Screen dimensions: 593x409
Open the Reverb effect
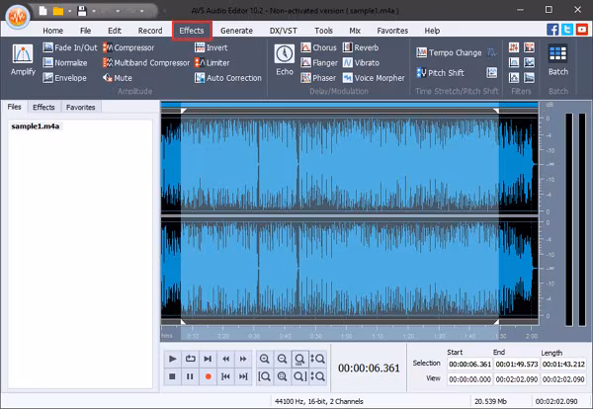(361, 47)
